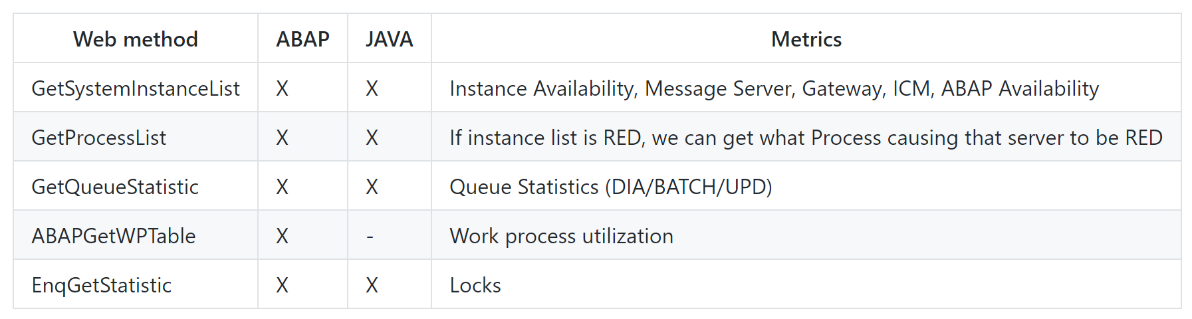Click the Locks metrics cell
This screenshot has width=1192, height=319.
(806, 284)
